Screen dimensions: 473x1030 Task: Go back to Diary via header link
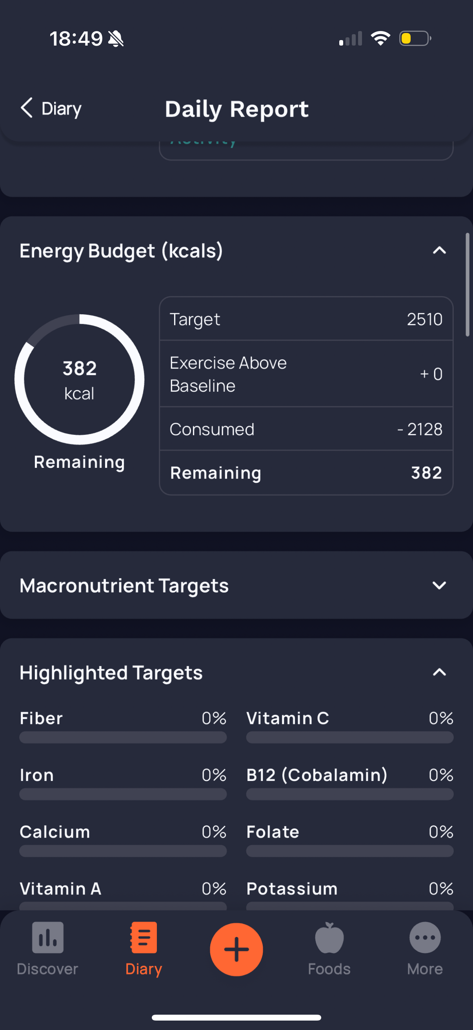pos(62,109)
